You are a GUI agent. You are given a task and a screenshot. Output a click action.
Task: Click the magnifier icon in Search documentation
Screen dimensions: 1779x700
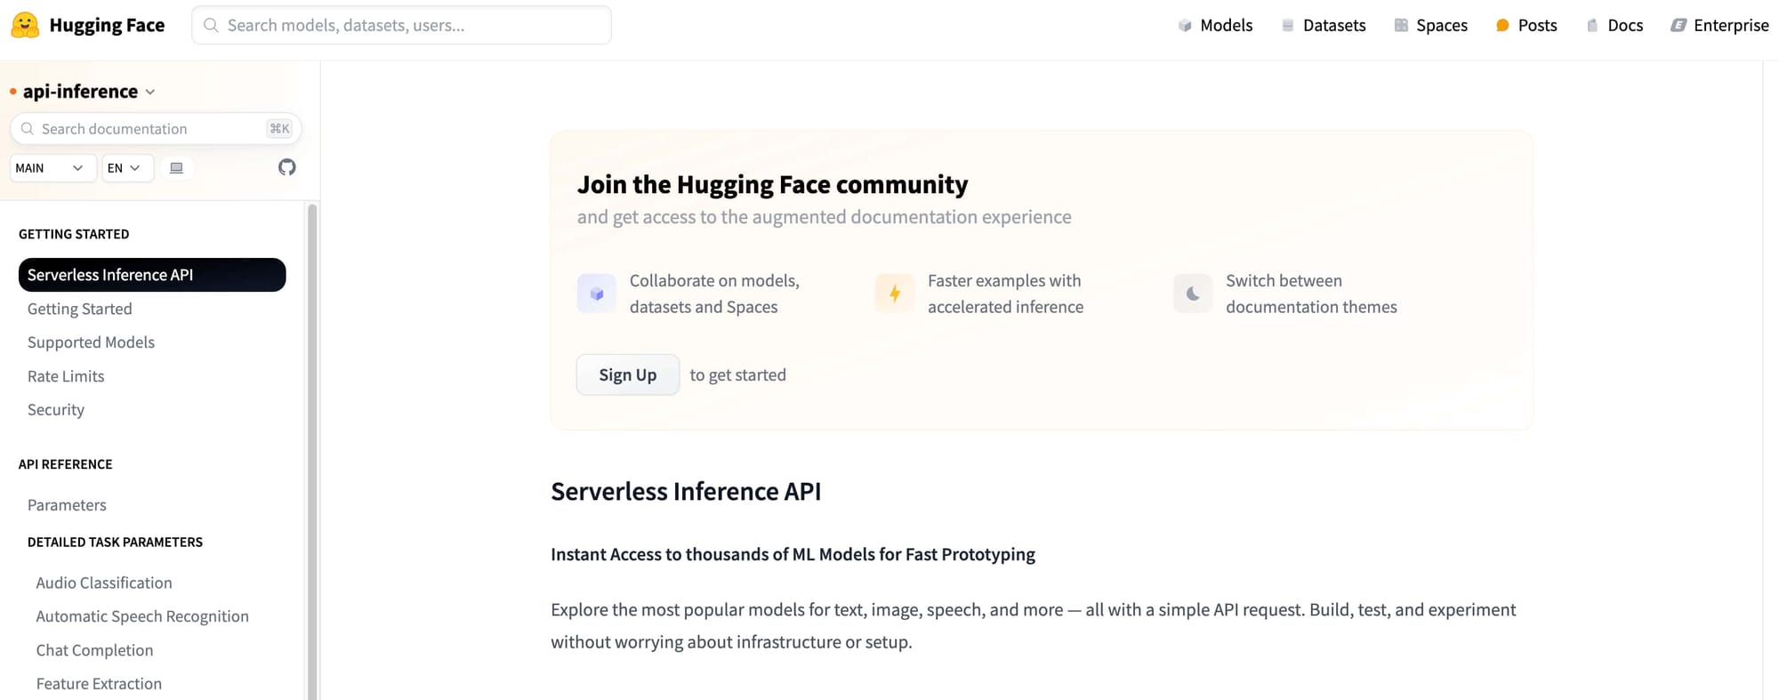28,129
